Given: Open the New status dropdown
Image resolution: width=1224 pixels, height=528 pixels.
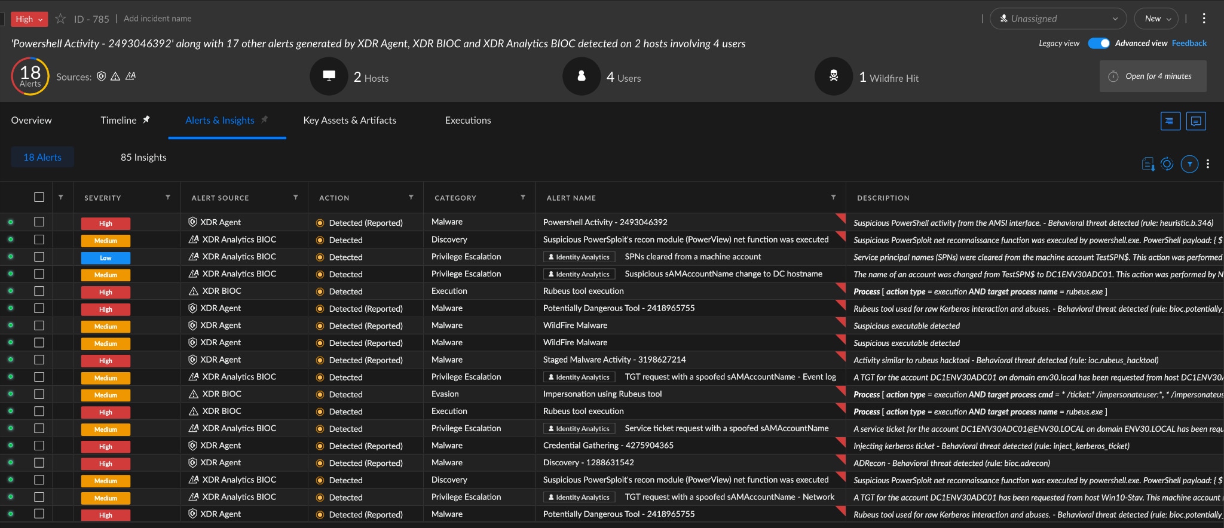Looking at the screenshot, I should coord(1156,19).
